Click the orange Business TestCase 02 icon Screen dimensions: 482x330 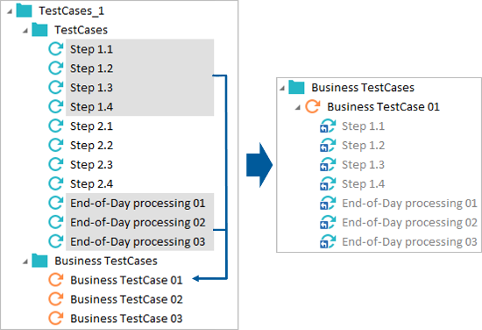pyautogui.click(x=56, y=299)
